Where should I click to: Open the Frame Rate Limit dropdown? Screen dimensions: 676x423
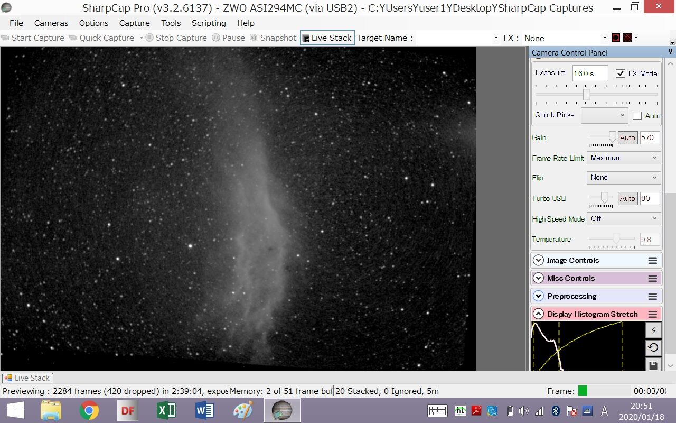coord(624,158)
